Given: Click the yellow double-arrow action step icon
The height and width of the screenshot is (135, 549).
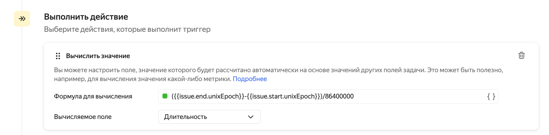Looking at the screenshot, I should point(22,19).
